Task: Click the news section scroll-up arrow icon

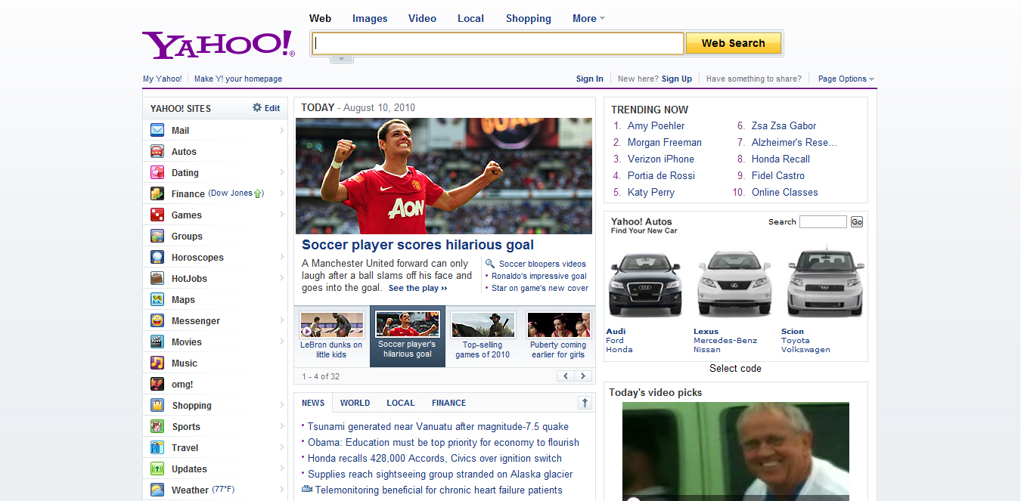Action: (x=585, y=403)
